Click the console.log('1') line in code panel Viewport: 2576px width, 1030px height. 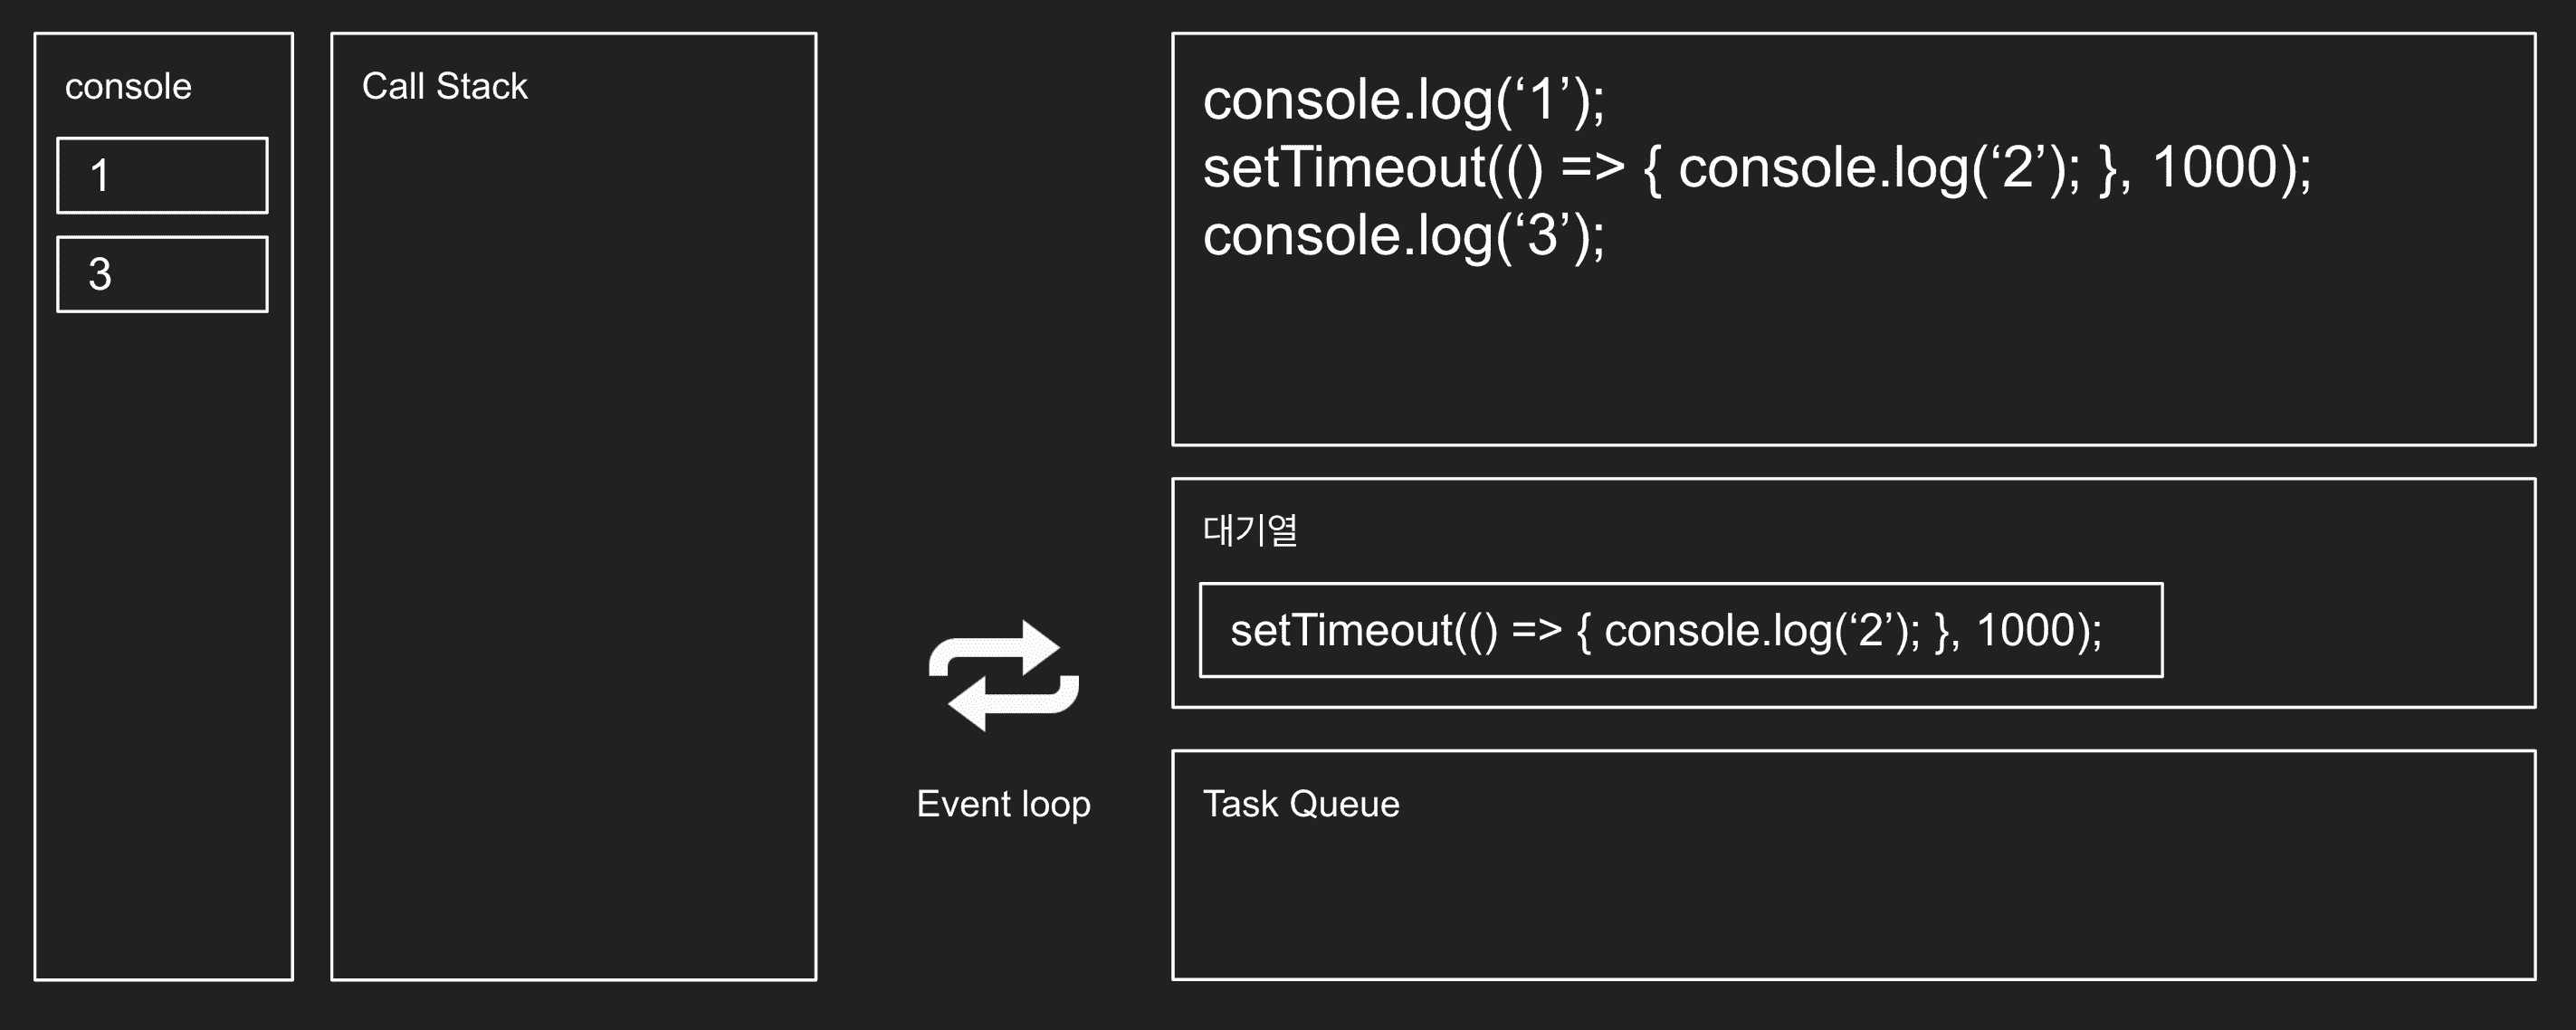tap(1403, 100)
